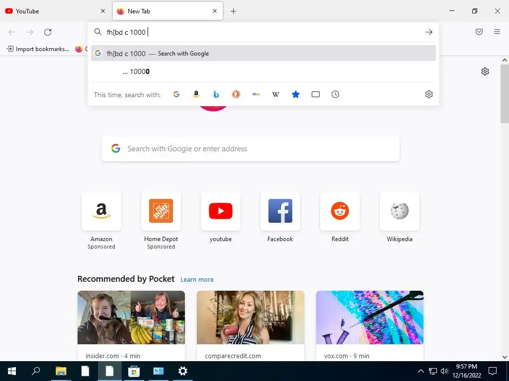Click the page vertical scrollbar thumb

pos(505,94)
